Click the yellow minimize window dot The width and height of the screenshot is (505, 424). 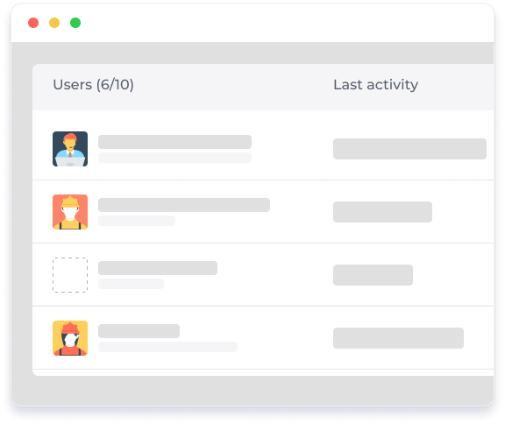54,23
